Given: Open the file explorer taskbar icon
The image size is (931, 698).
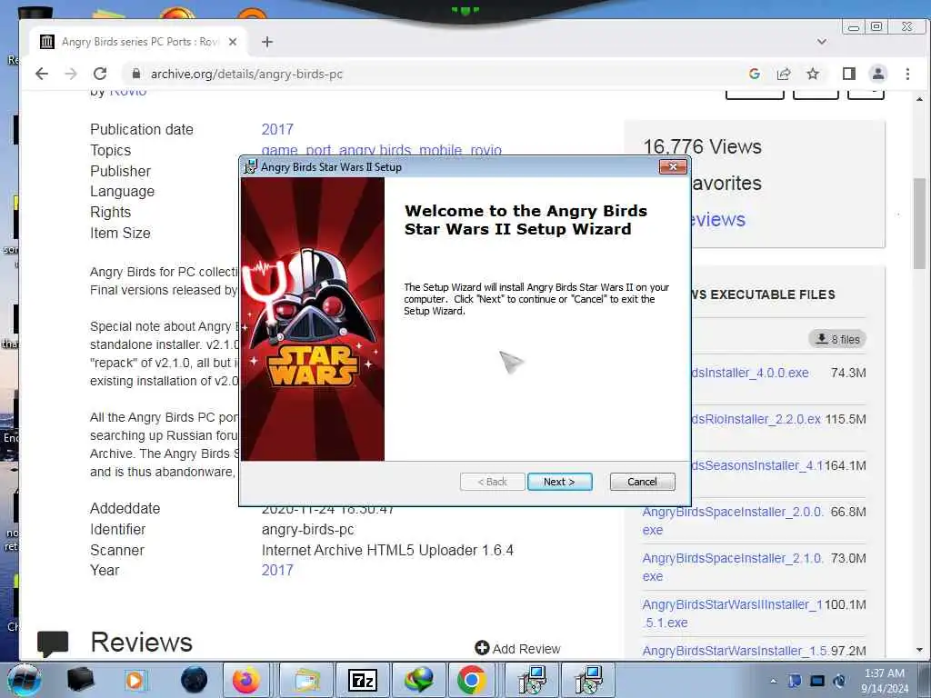Looking at the screenshot, I should tap(306, 680).
